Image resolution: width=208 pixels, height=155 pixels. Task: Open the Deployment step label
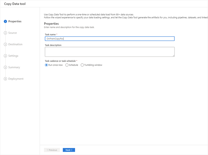pyautogui.click(x=16, y=79)
